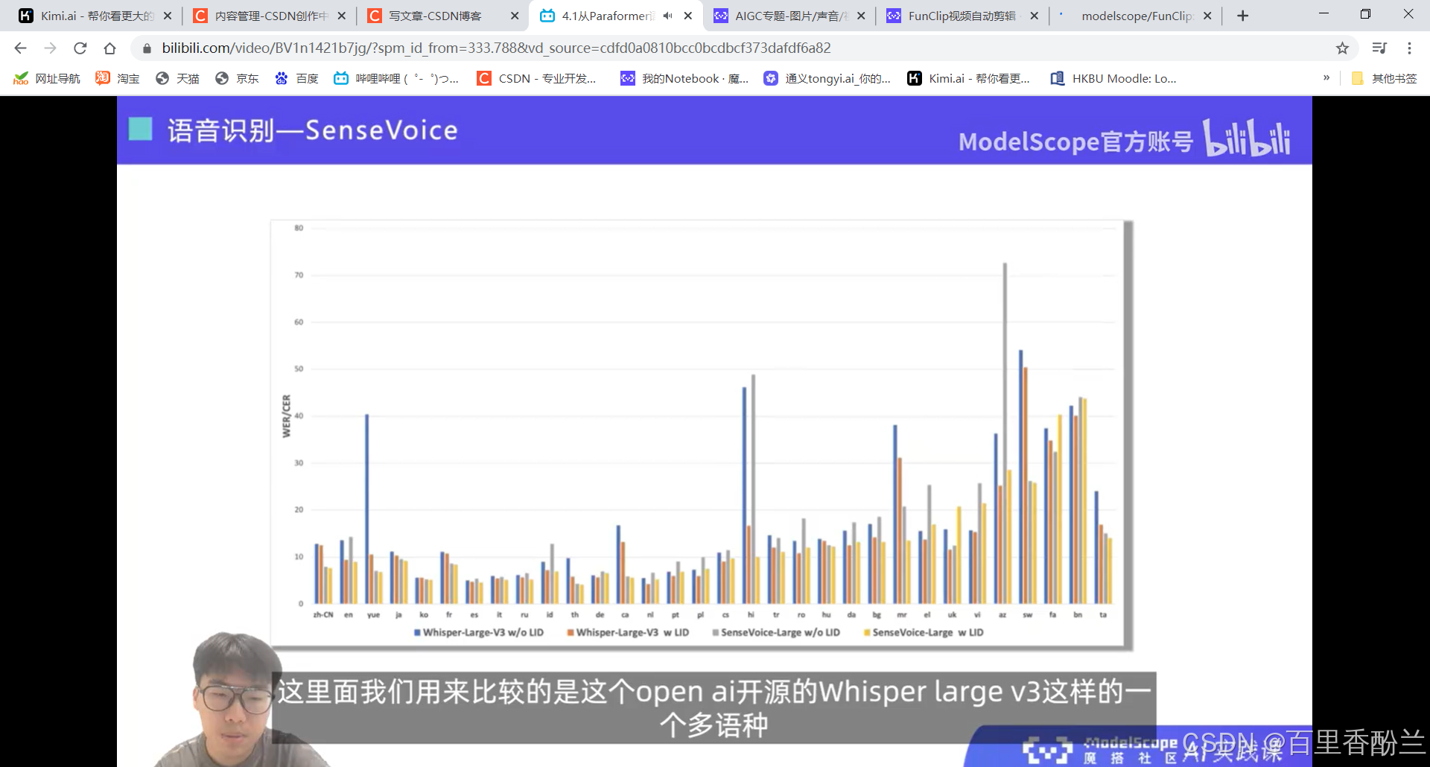The width and height of the screenshot is (1430, 767).
Task: Go forward to the next page
Action: point(50,48)
